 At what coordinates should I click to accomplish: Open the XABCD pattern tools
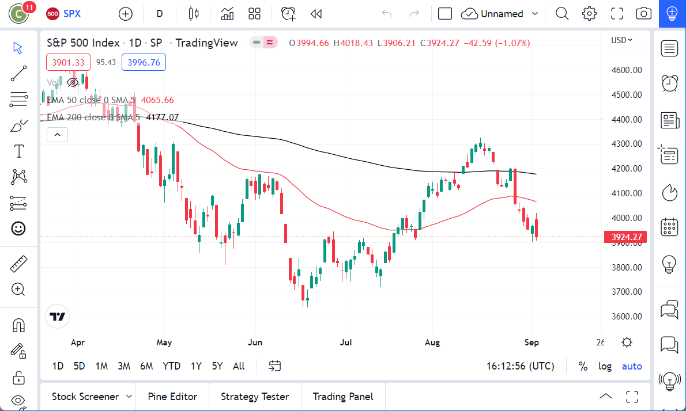coord(18,177)
